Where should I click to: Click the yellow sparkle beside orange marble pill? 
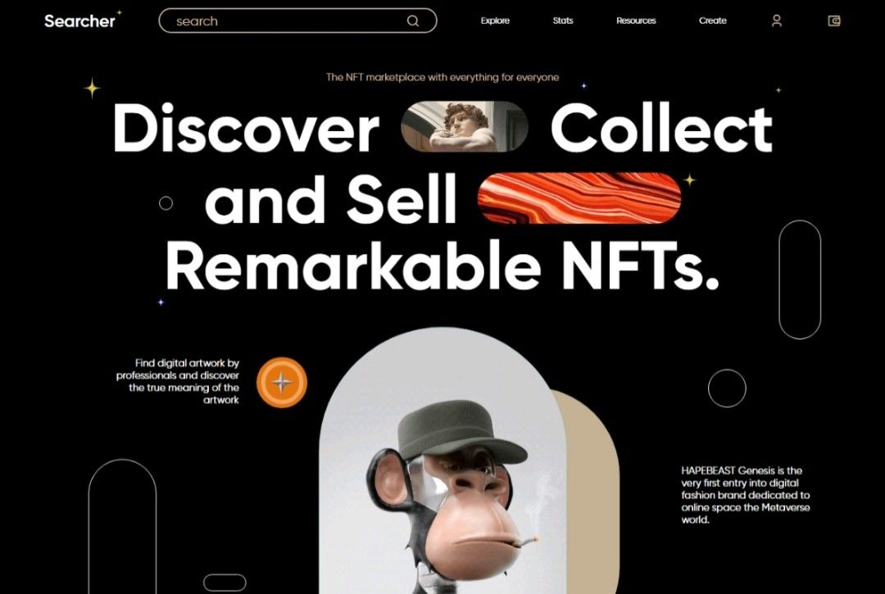[x=690, y=180]
